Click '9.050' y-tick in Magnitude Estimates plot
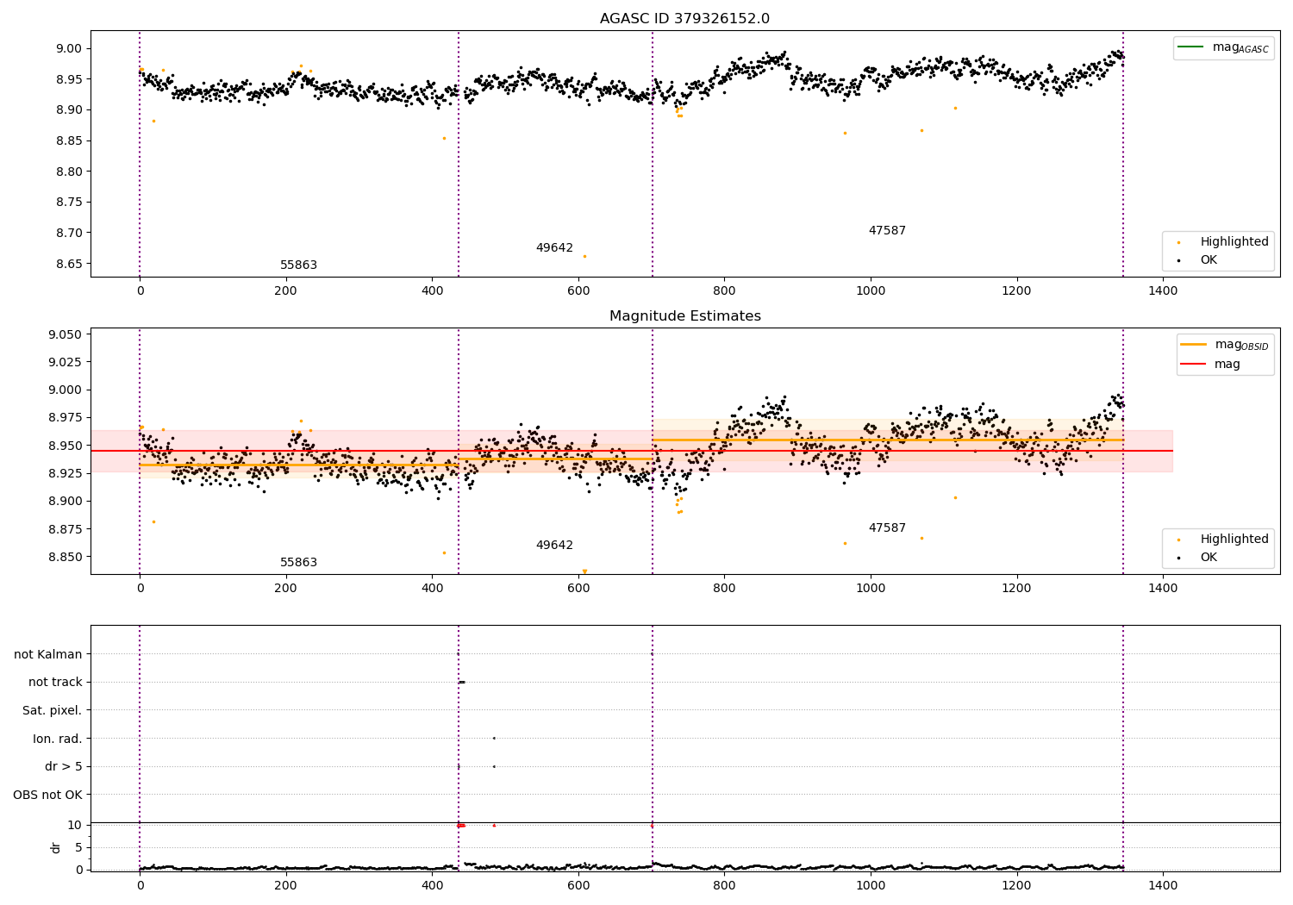The image size is (1293, 905). coord(66,335)
